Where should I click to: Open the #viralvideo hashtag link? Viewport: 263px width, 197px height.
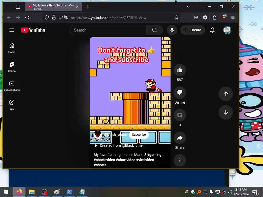pos(145,160)
